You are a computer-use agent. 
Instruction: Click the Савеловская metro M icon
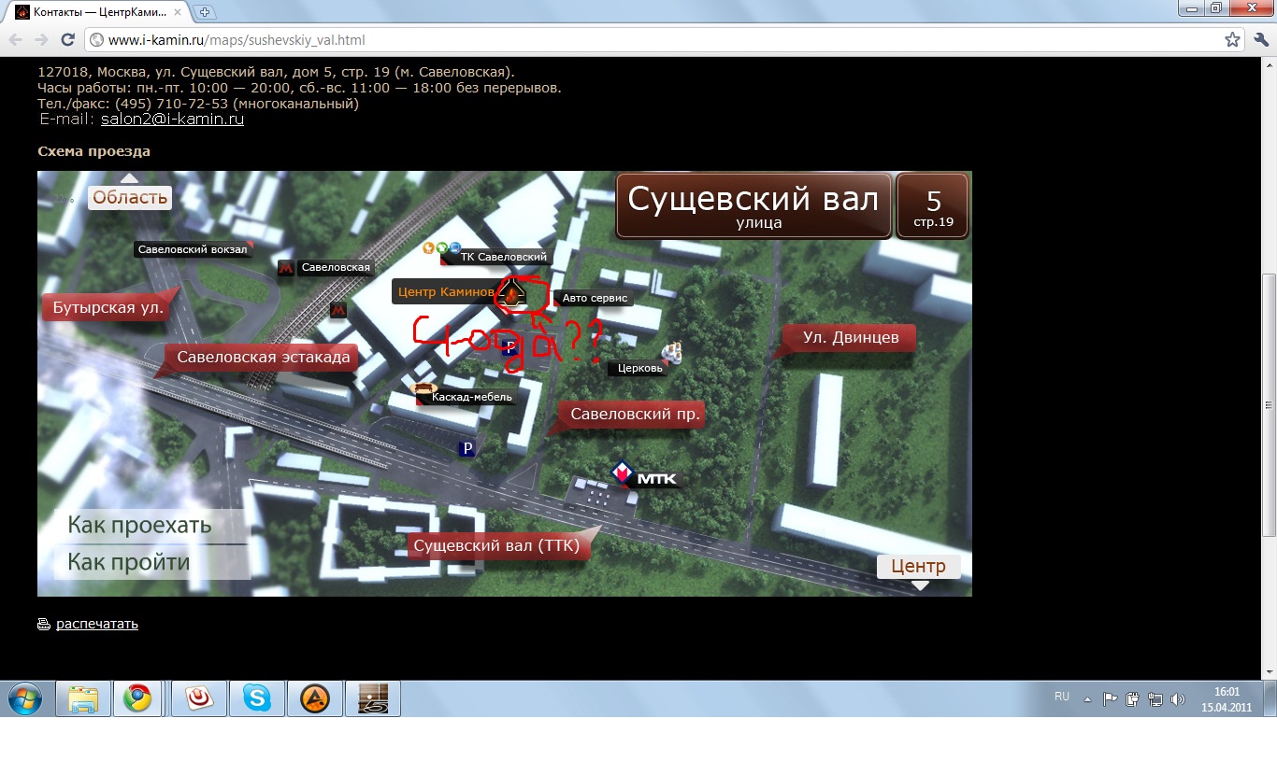pos(286,267)
